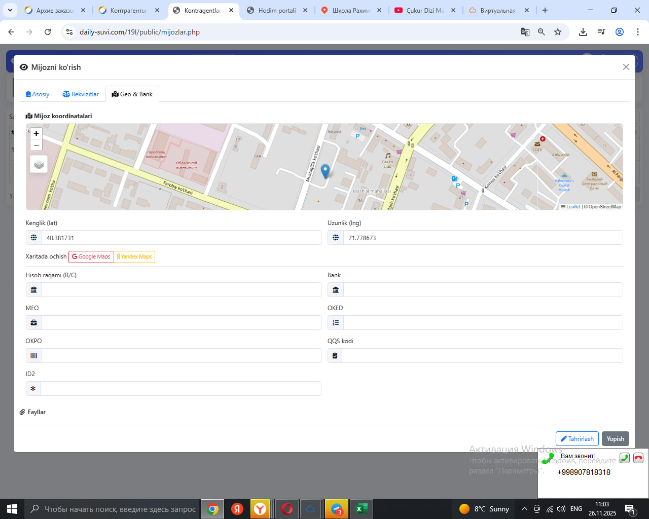
Task: Zoom out on the map
Action: 36,145
